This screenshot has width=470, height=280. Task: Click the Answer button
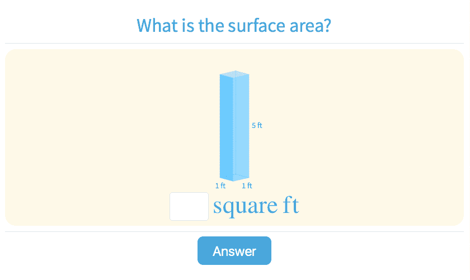pos(234,251)
